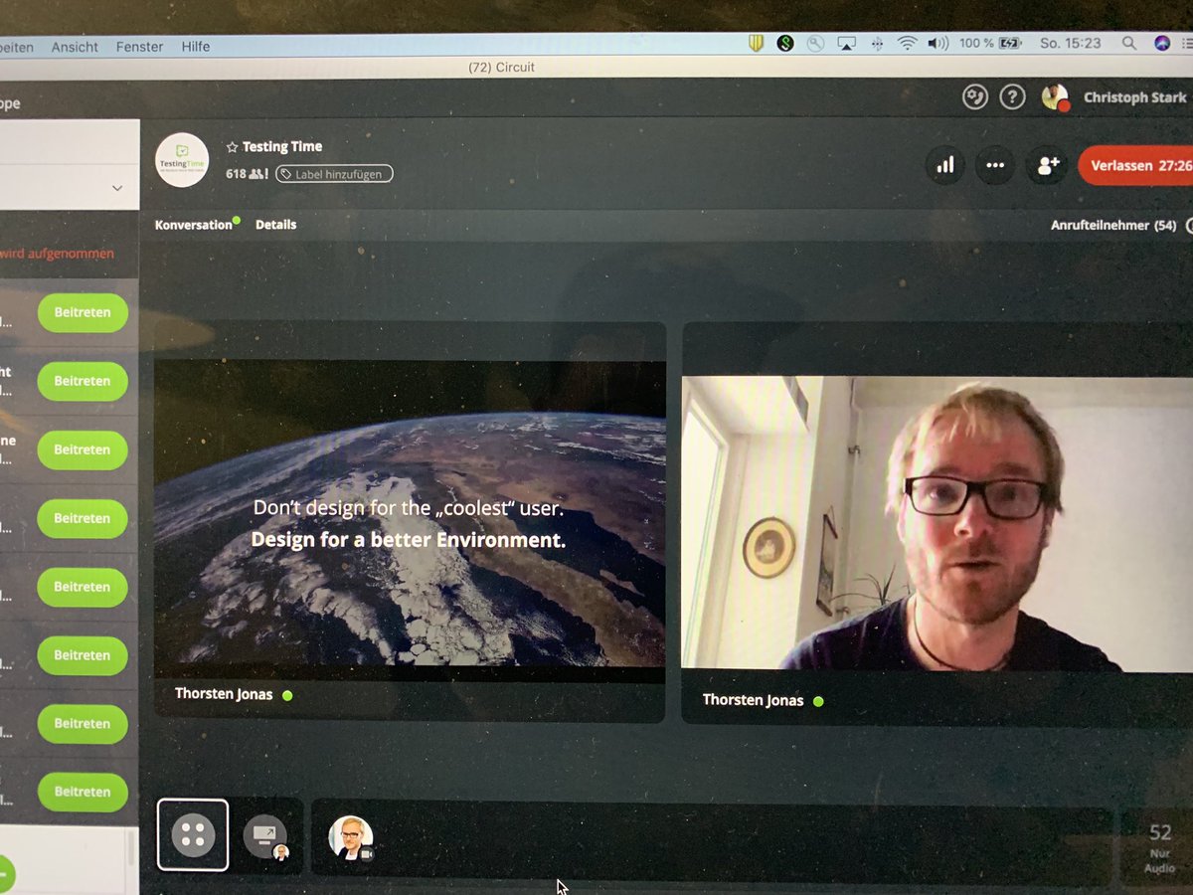Open volume control in menu bar
1193x895 pixels.
pos(937,44)
